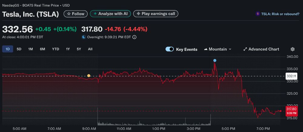
Task: Click the (0.14%) green percent change
Action: click(x=65, y=29)
